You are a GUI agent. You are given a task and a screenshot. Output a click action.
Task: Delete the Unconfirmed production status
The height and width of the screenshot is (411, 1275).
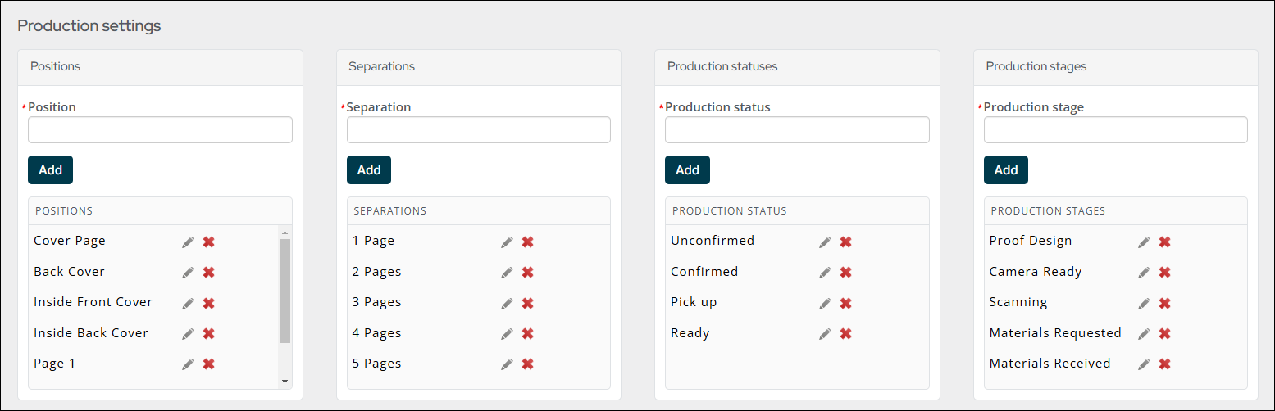(x=846, y=242)
